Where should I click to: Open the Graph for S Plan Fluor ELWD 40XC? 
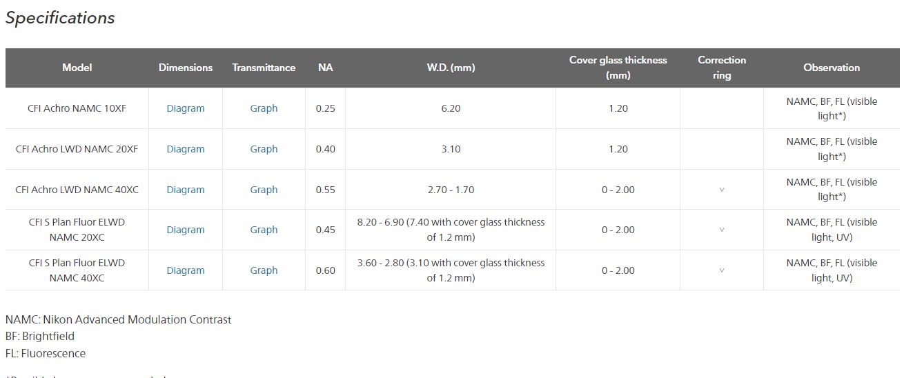tap(264, 270)
